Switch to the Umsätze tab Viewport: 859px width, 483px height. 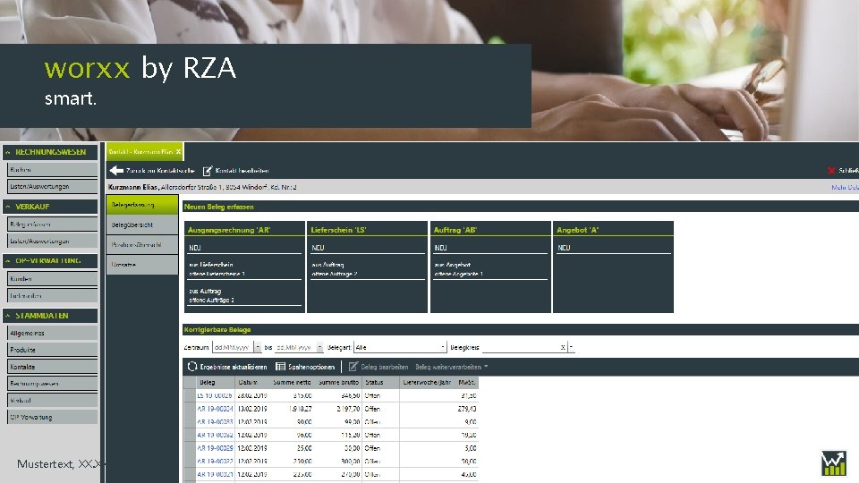click(x=142, y=265)
